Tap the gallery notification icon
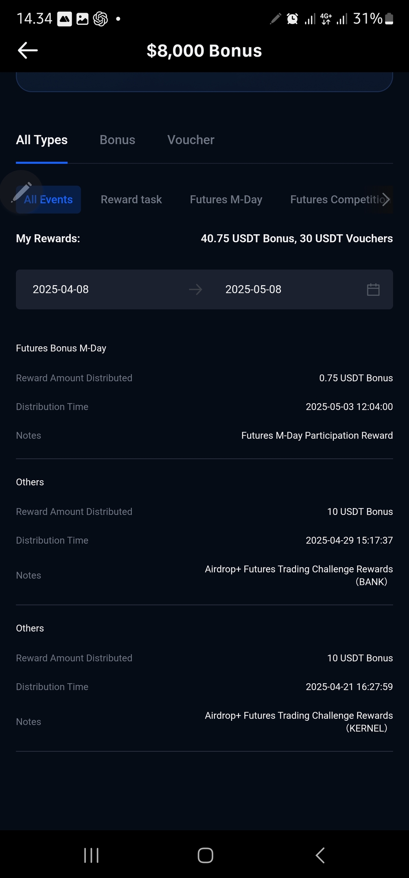The image size is (409, 878). (x=83, y=19)
